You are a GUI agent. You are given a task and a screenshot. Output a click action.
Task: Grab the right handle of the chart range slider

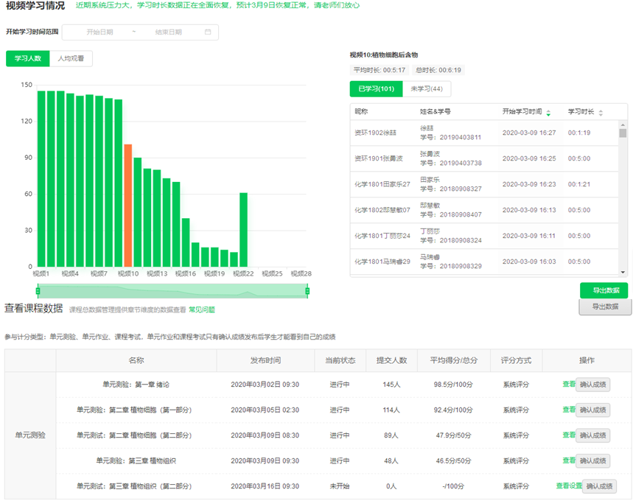(307, 291)
